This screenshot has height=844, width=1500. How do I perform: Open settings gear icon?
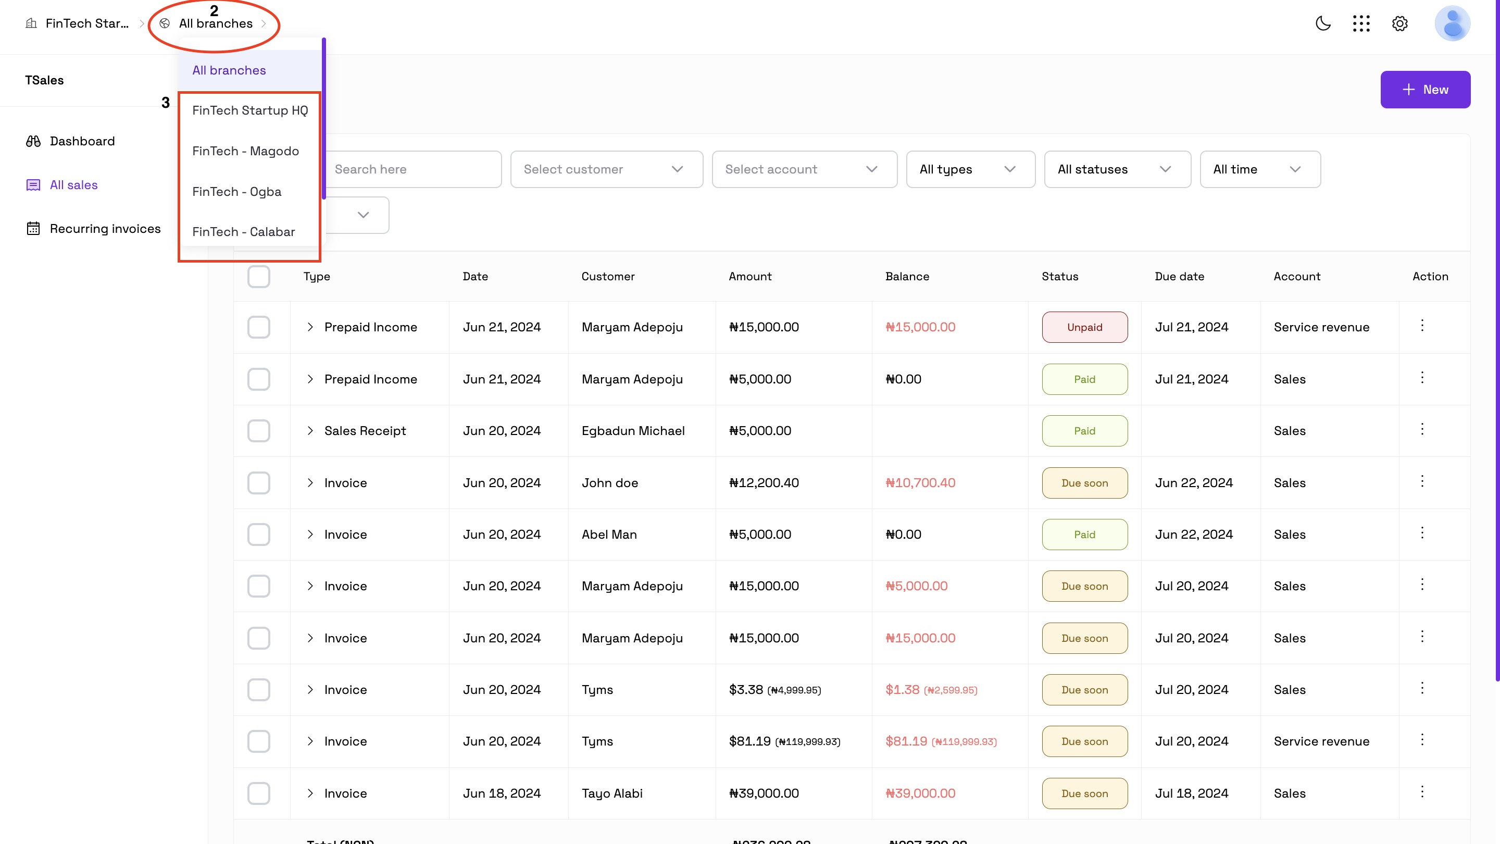pyautogui.click(x=1400, y=23)
